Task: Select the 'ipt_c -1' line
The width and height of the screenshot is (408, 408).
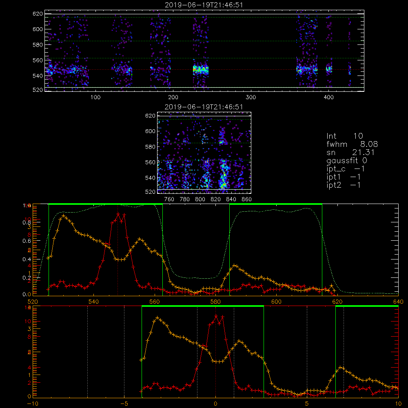Action: [346, 169]
